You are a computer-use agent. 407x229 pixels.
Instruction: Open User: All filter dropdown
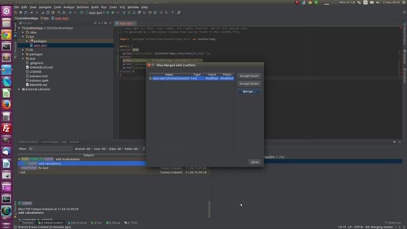100,149
